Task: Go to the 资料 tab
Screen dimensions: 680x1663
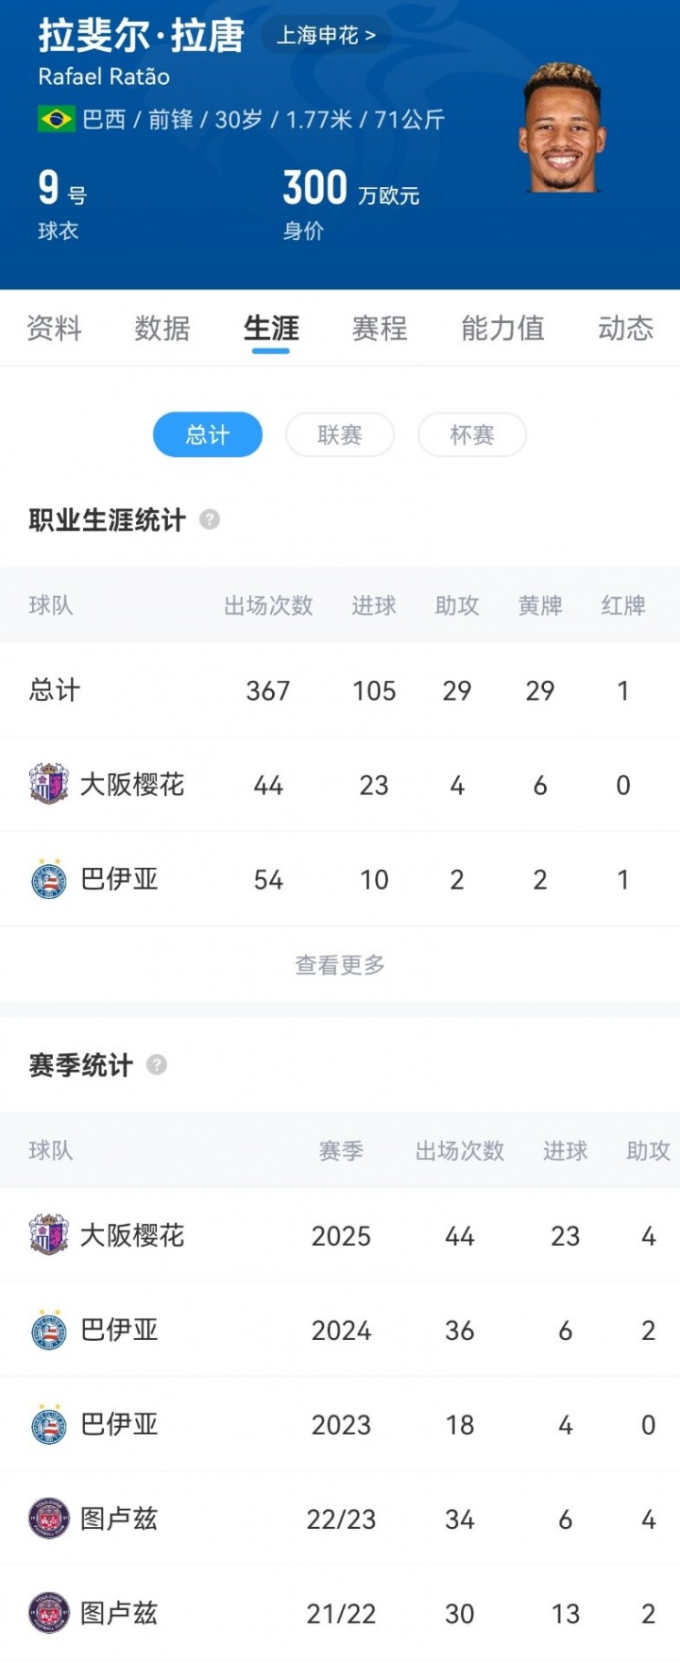Action: click(55, 328)
